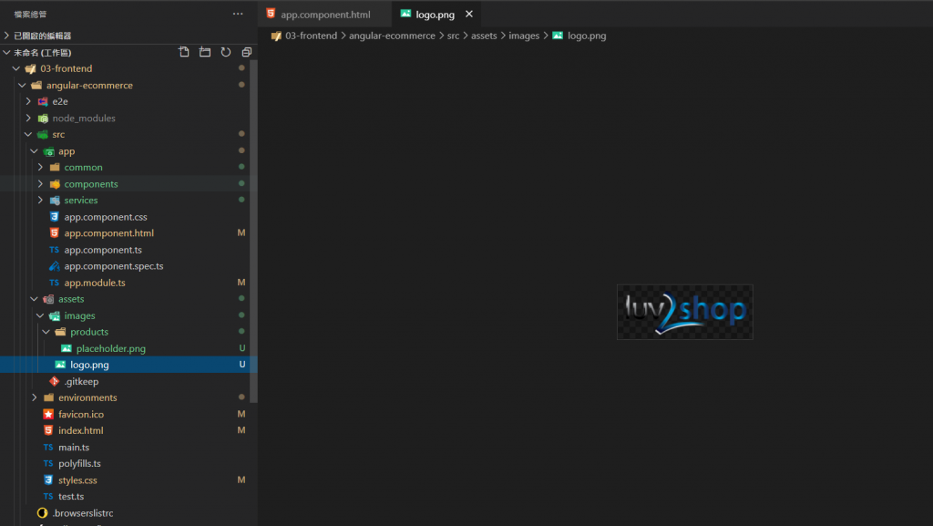Expand the environments folder
This screenshot has width=933, height=526.
click(34, 397)
